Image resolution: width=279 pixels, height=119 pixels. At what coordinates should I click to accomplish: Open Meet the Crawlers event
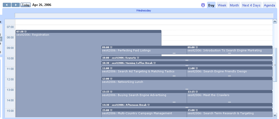click(209, 95)
